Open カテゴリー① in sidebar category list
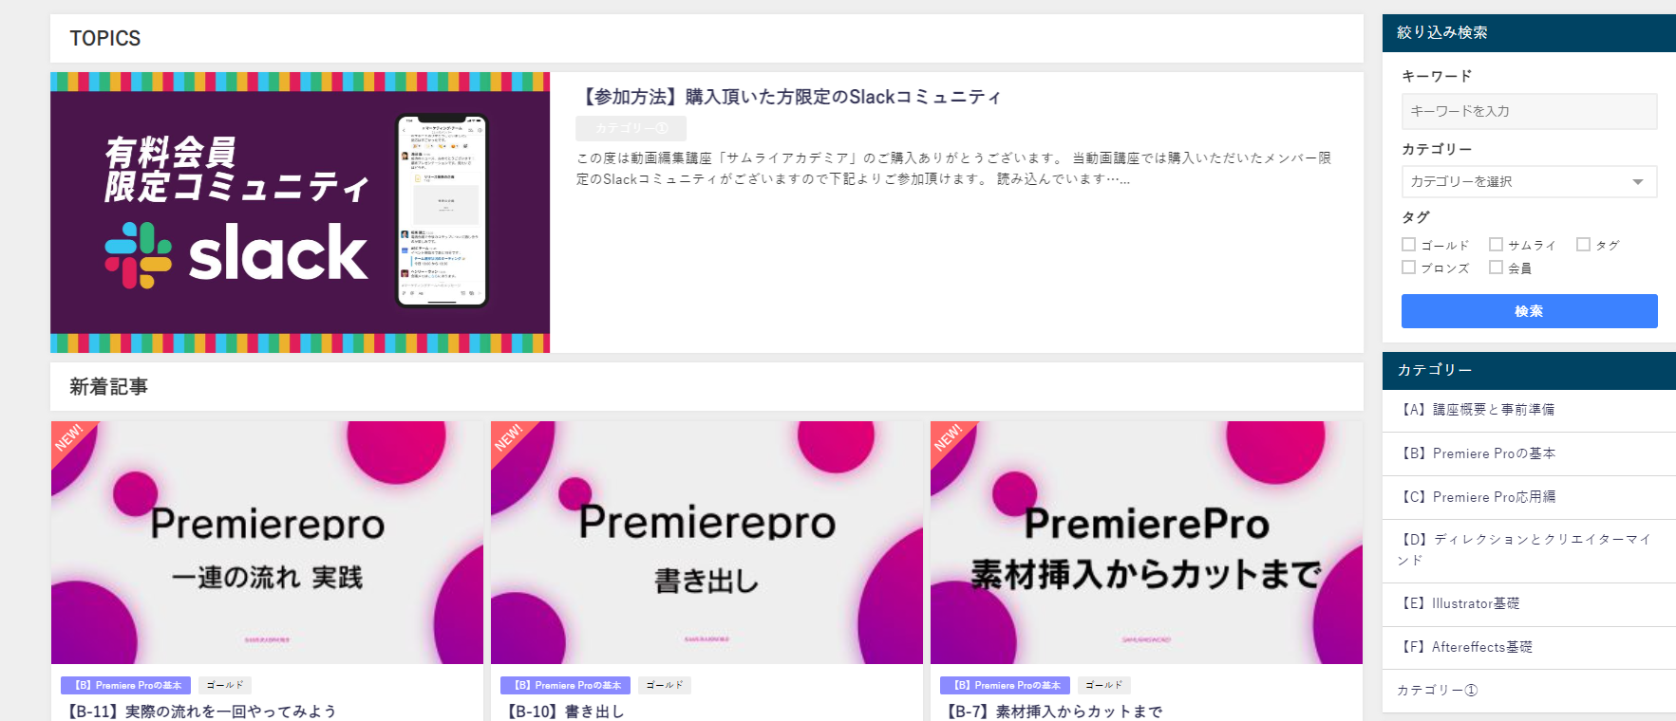 (1529, 691)
